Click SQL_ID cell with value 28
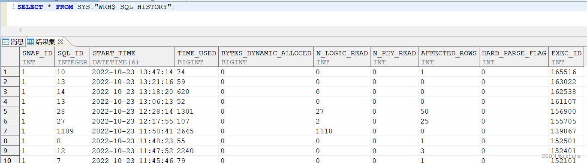 click(72, 112)
